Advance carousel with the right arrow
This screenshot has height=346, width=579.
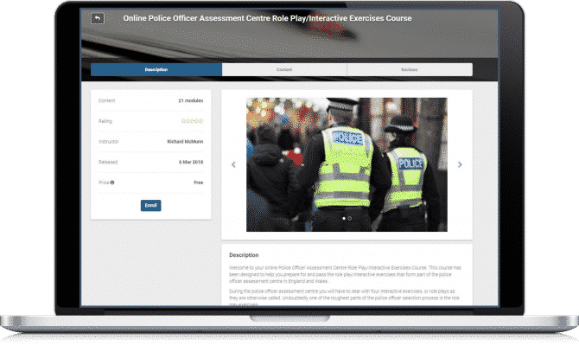point(460,164)
